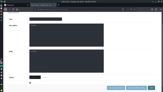
Task: Open the Firefox Library icon
Action: 152,9
